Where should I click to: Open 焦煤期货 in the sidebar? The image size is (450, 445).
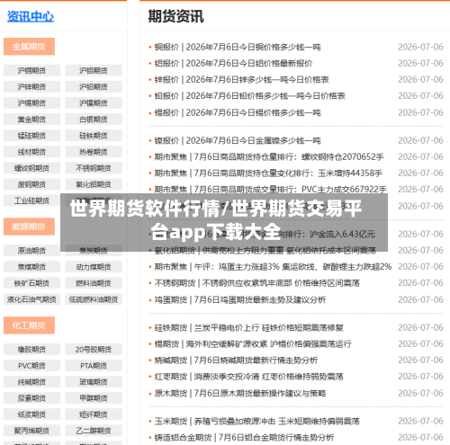point(31,266)
